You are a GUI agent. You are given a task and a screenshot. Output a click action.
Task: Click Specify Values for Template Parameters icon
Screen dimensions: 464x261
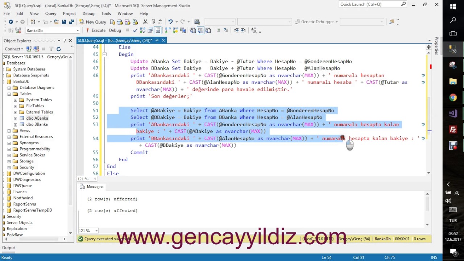point(254,30)
